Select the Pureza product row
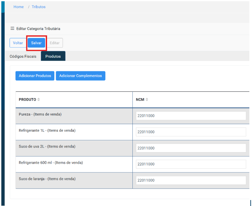Viewport: 252px width, 206px height. point(40,115)
